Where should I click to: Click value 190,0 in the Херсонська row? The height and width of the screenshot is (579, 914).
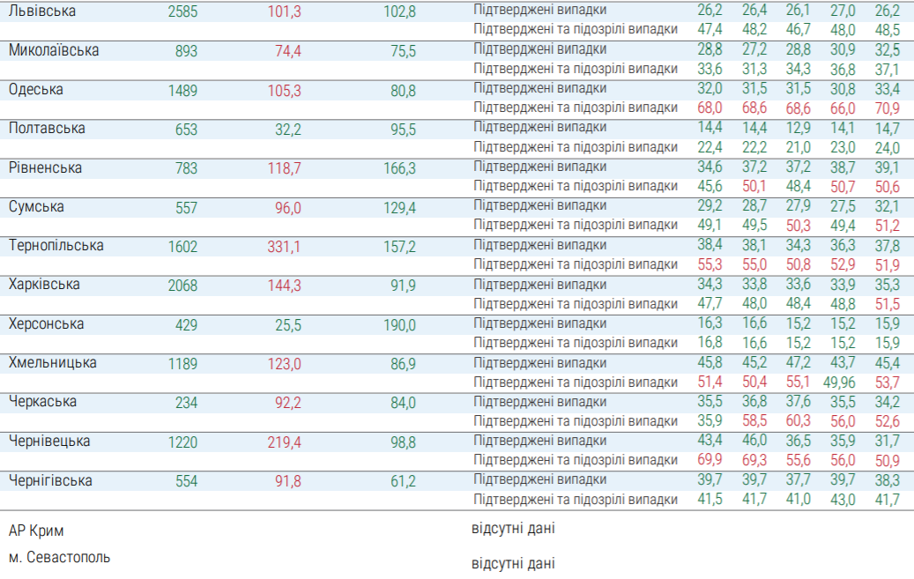point(399,325)
